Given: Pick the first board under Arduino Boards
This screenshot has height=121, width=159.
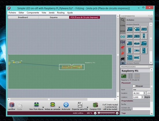Looking at the screenshot, I should (130, 29).
